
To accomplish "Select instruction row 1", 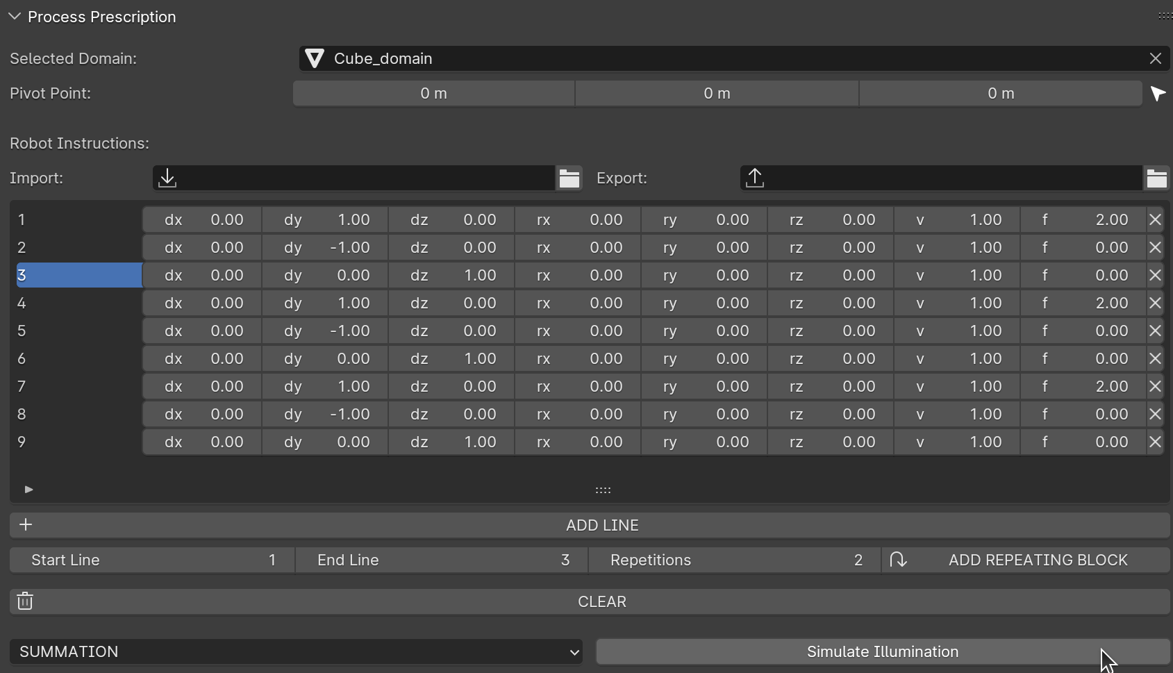I will 79,220.
